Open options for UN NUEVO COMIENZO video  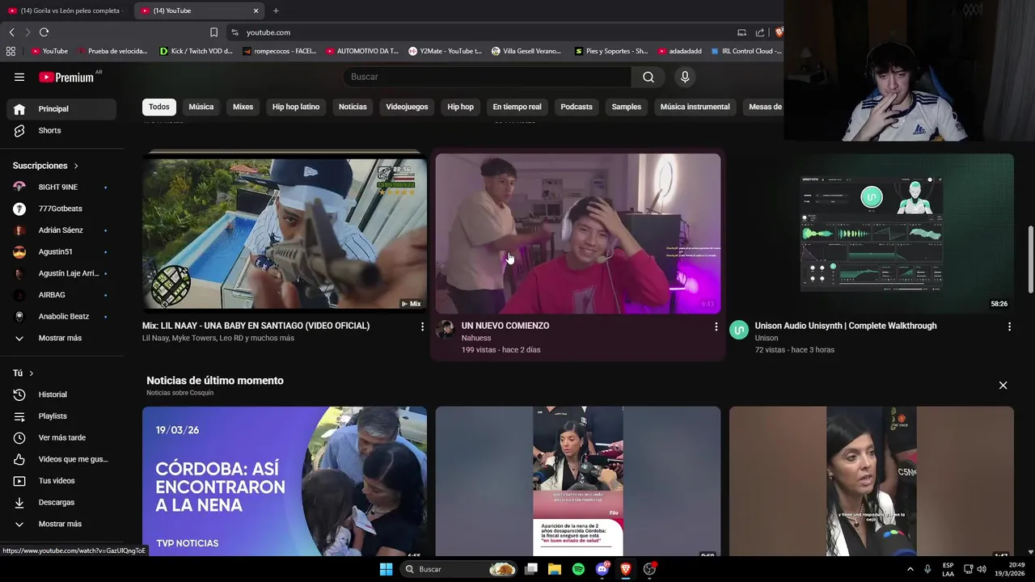pyautogui.click(x=716, y=327)
